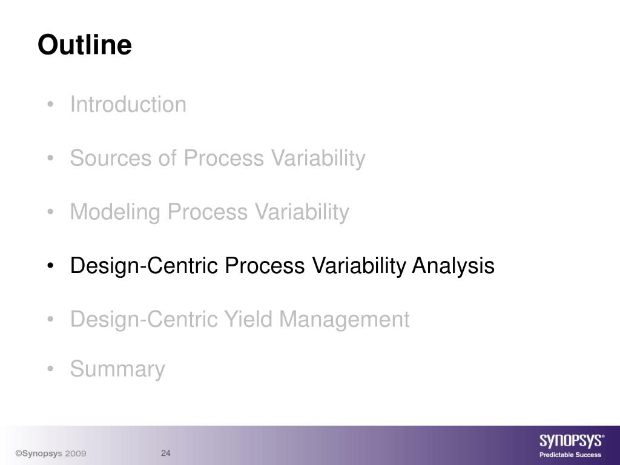Image resolution: width=620 pixels, height=465 pixels.
Task: Click the slide number 24
Action: coord(166,453)
